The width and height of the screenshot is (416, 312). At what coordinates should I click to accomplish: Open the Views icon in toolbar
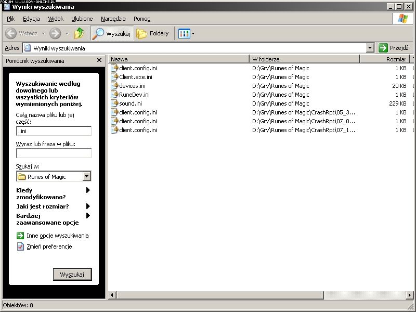184,34
